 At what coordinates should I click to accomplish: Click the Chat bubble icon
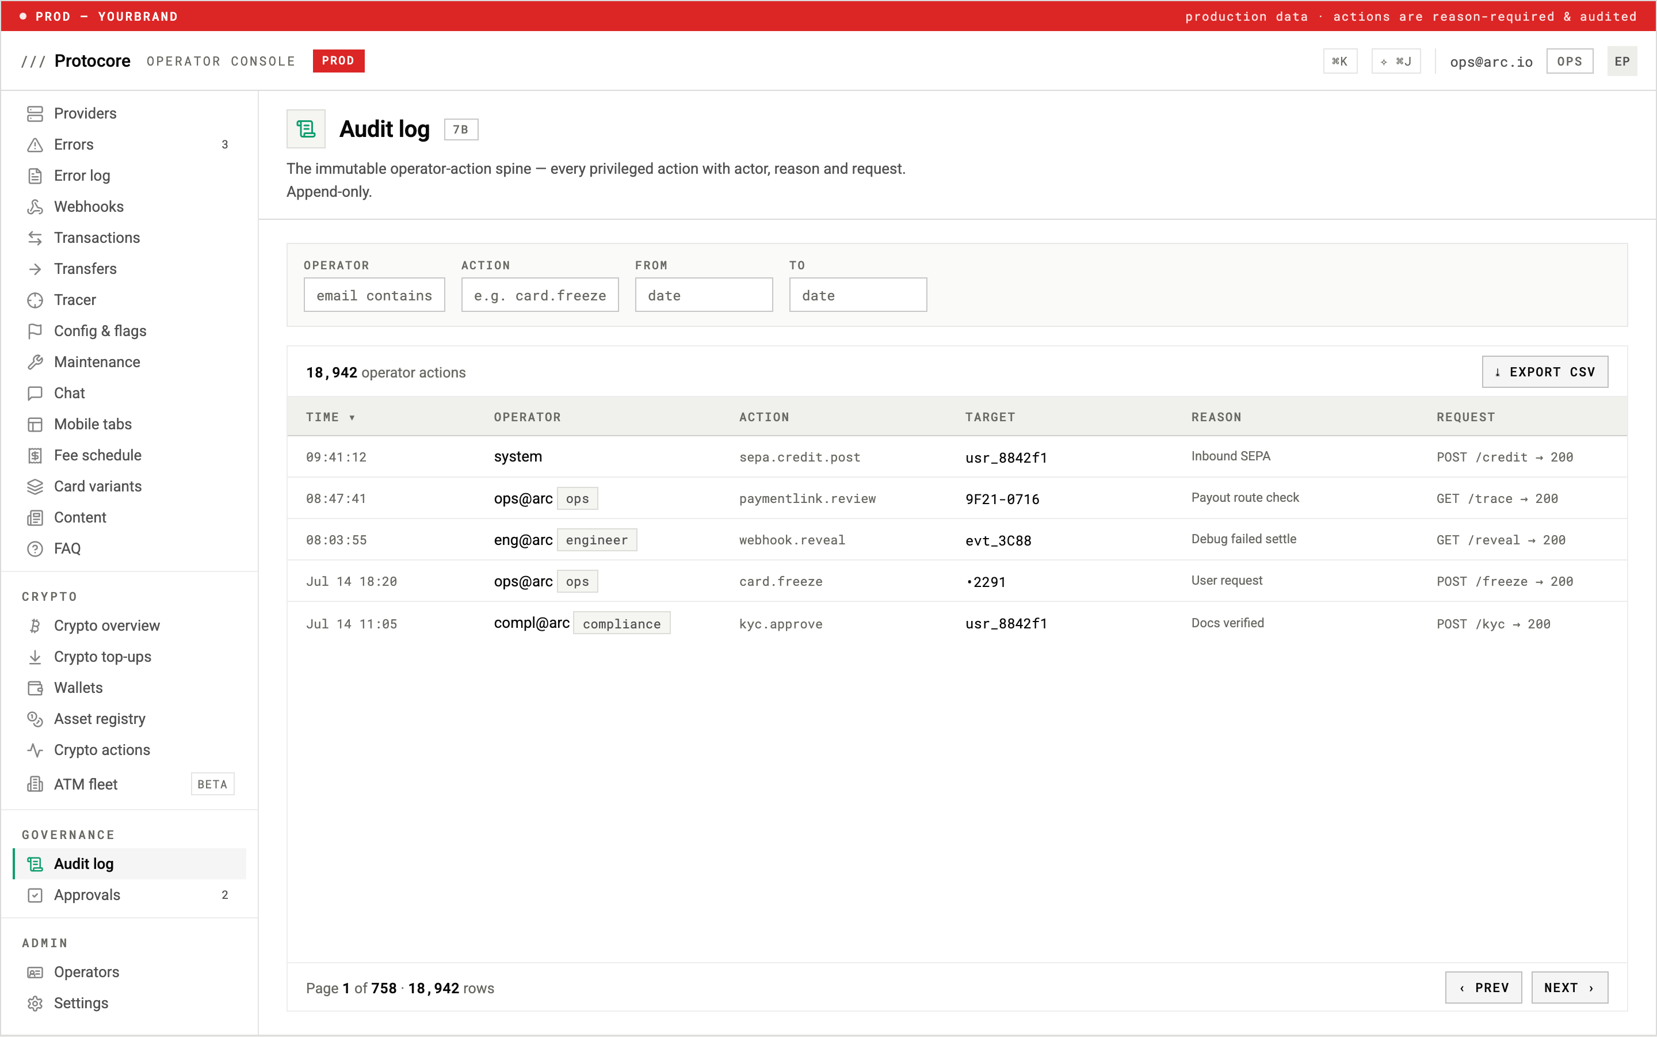point(35,393)
